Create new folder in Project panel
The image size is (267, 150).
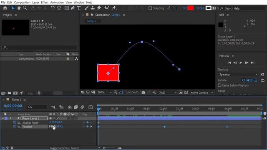[9, 93]
